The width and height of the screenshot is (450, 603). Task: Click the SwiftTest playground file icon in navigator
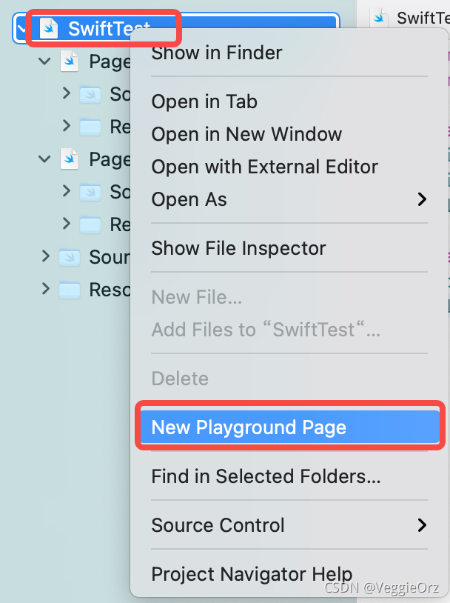click(x=49, y=28)
